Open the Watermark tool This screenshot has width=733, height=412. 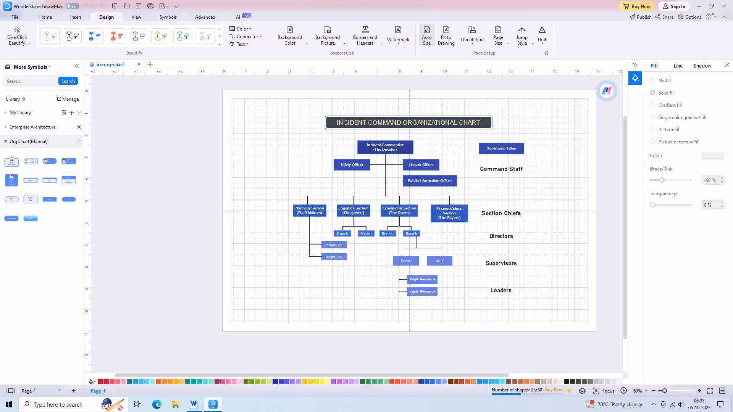coord(398,34)
